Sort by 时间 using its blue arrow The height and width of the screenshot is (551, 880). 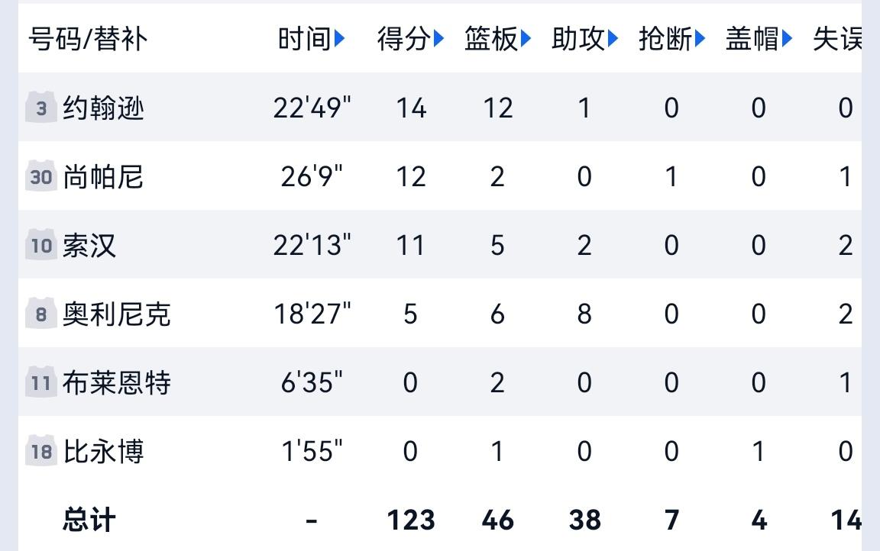pyautogui.click(x=339, y=39)
